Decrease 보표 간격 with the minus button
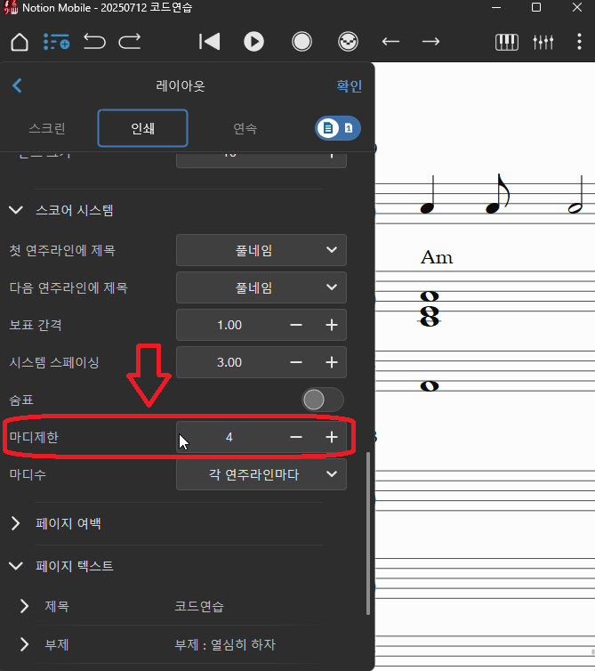Image resolution: width=595 pixels, height=671 pixels. click(x=296, y=325)
